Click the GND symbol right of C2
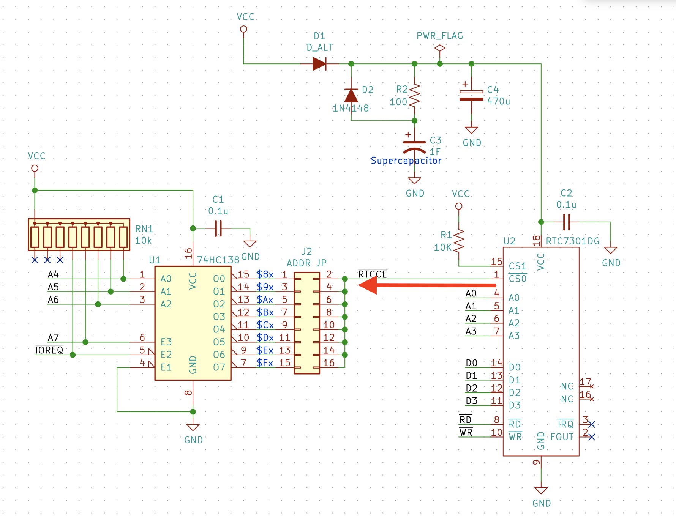Image resolution: width=676 pixels, height=520 pixels. [x=611, y=251]
